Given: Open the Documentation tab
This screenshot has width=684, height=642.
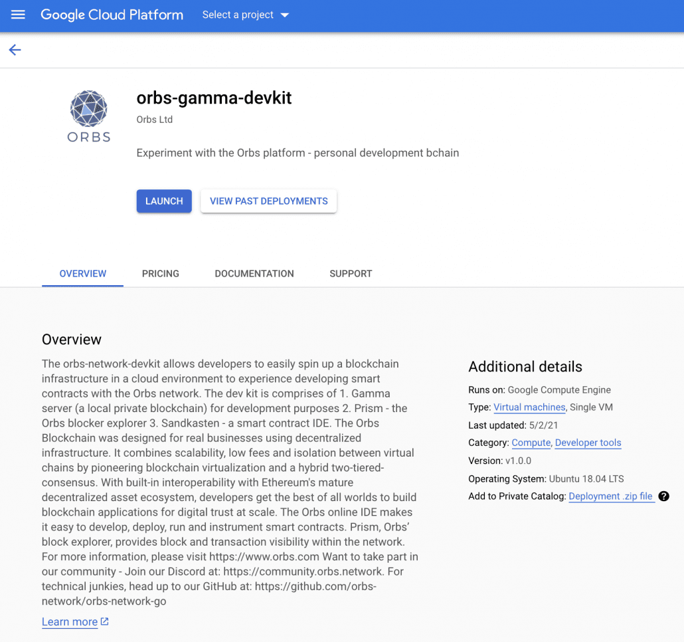Looking at the screenshot, I should [x=254, y=274].
